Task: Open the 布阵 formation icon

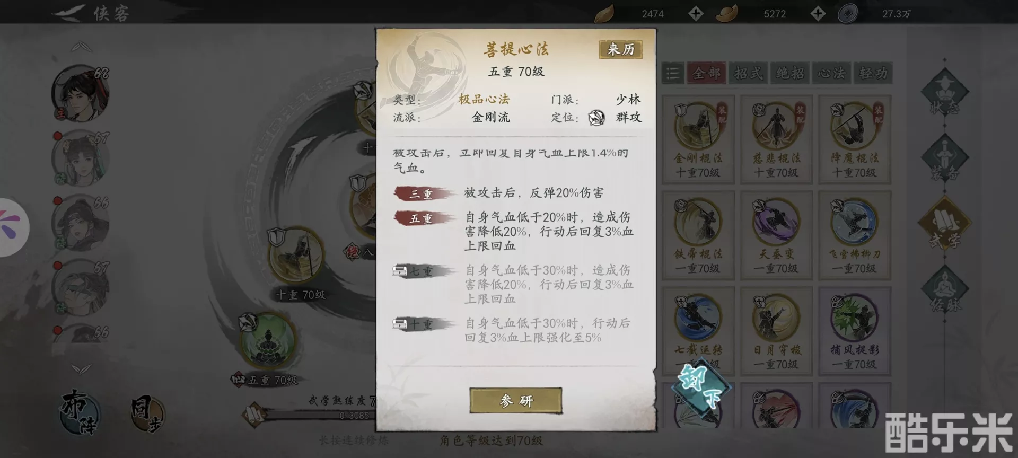Action: click(79, 412)
